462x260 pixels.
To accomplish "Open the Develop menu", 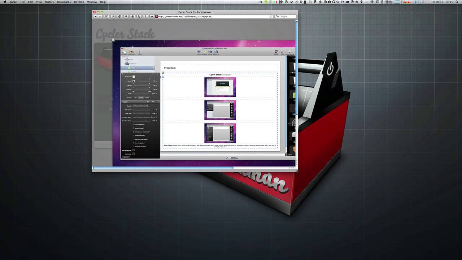I will [x=79, y=2].
